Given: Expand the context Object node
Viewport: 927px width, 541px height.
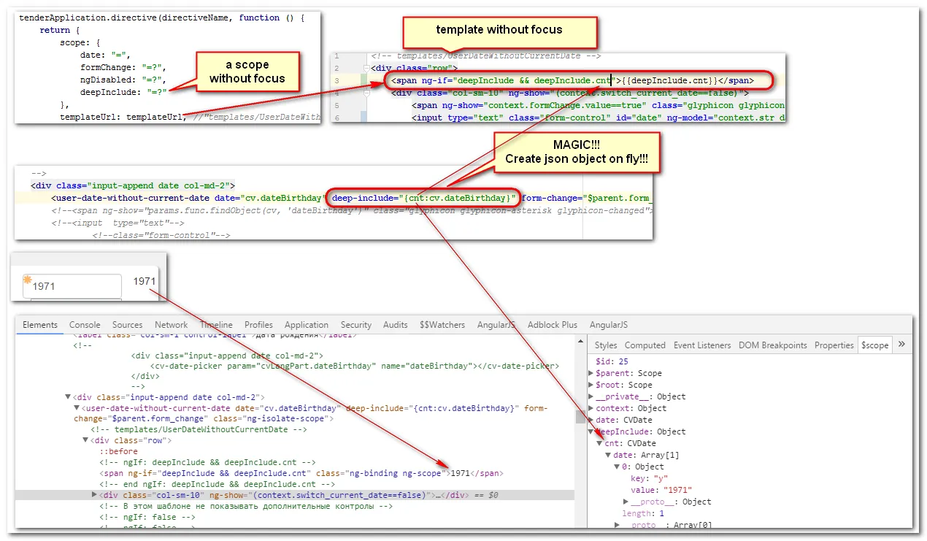Looking at the screenshot, I should tap(591, 408).
